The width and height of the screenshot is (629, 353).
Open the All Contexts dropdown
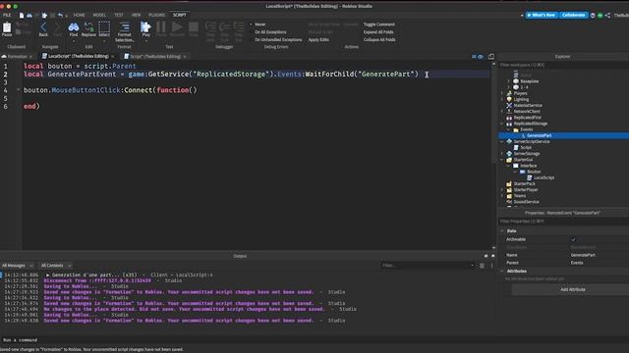pyautogui.click(x=56, y=266)
